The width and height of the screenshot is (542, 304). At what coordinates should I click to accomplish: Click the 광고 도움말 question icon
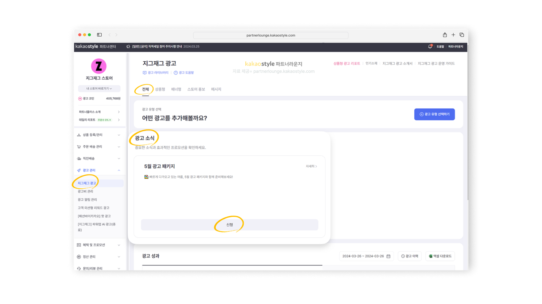pos(176,73)
